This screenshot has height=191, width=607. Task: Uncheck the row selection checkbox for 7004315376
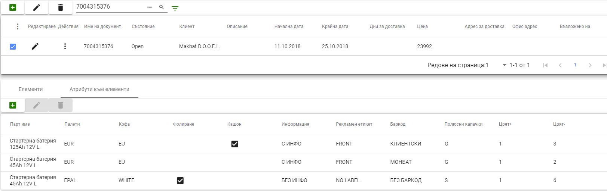click(x=13, y=47)
